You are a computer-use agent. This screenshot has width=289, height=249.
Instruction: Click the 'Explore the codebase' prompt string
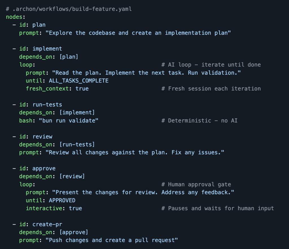[x=140, y=33]
